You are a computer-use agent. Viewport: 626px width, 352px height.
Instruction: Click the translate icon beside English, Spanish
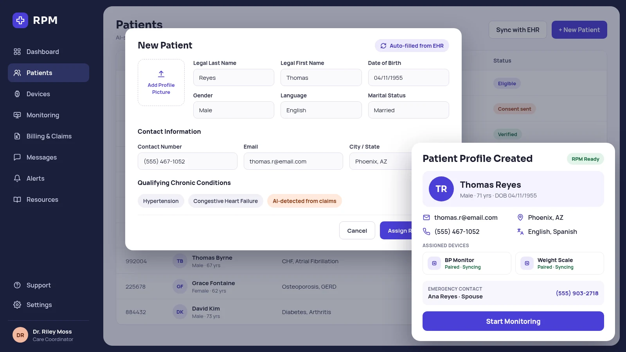520,232
